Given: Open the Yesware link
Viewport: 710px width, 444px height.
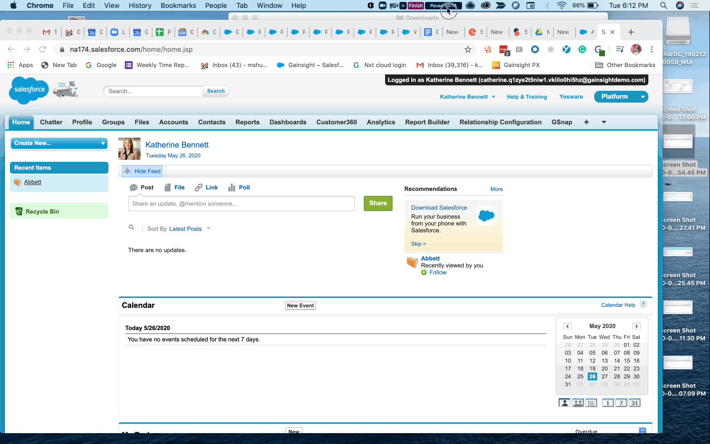Looking at the screenshot, I should (571, 97).
